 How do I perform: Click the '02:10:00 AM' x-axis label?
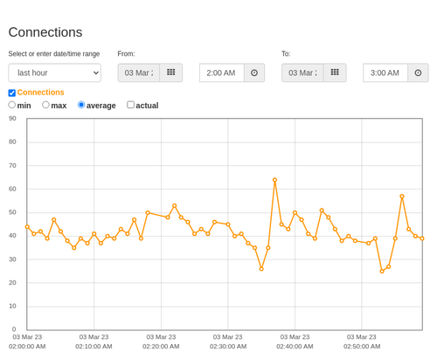94,347
